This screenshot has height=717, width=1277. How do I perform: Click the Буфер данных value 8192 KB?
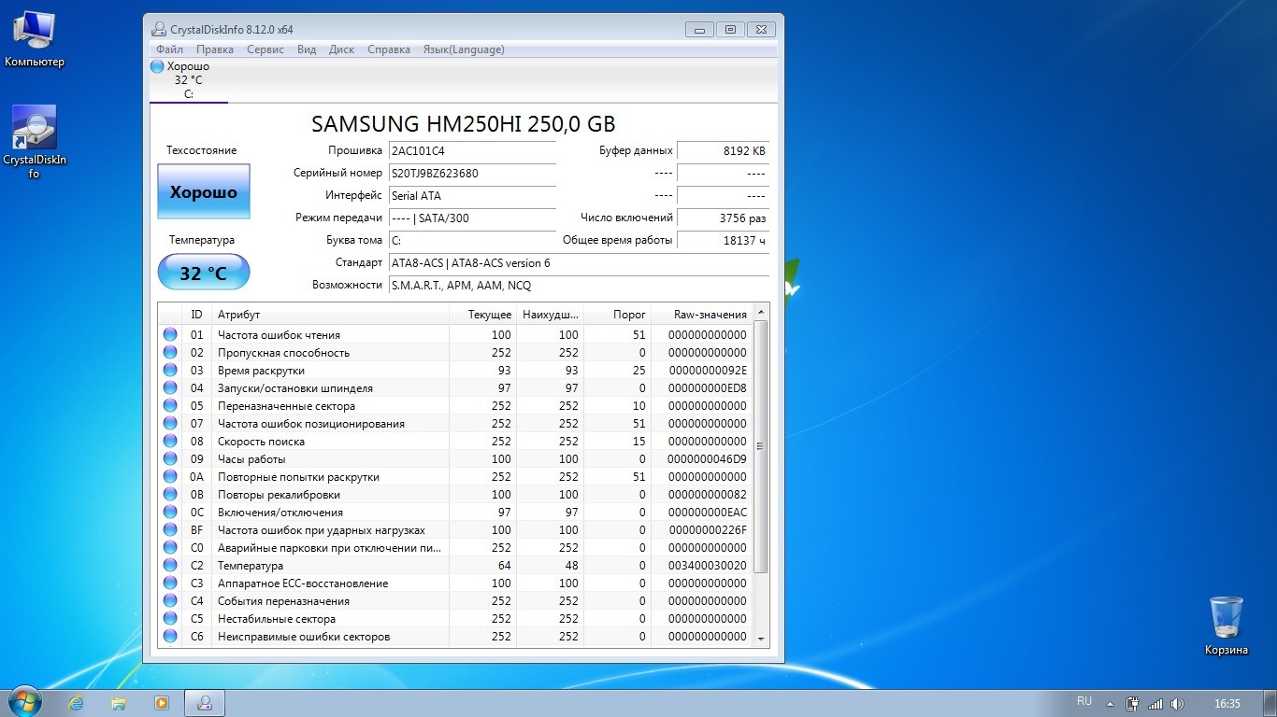723,150
